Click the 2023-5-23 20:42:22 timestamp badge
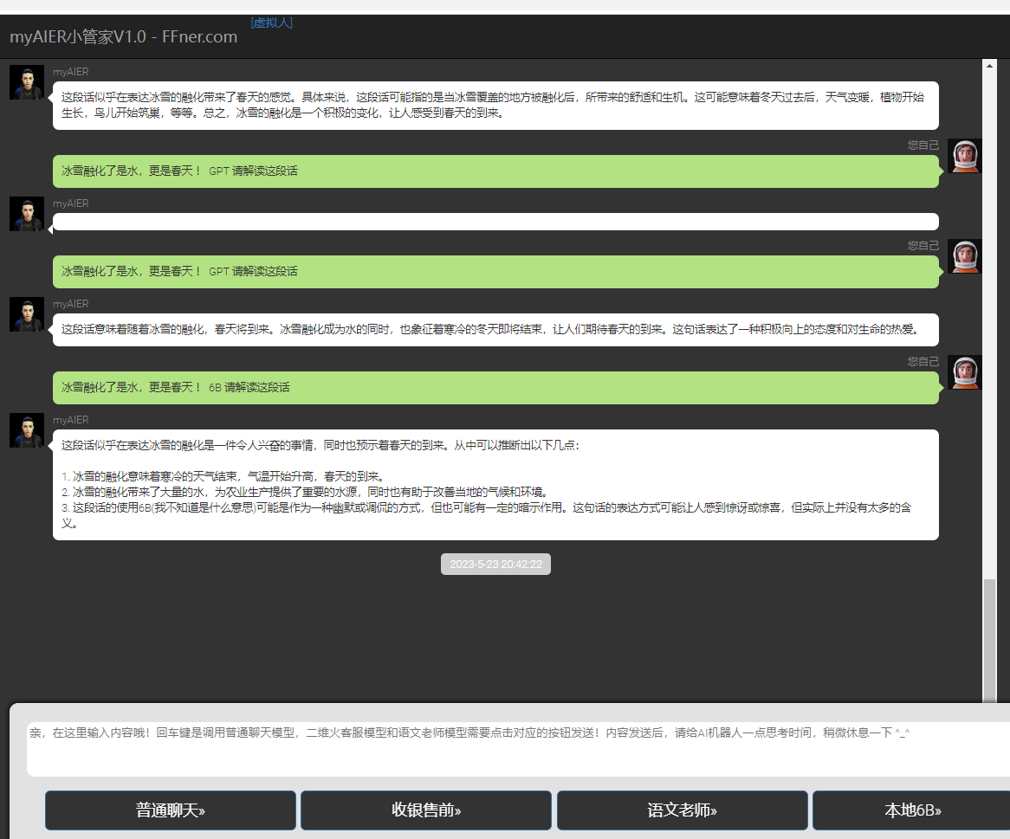1010x839 pixels. click(495, 565)
